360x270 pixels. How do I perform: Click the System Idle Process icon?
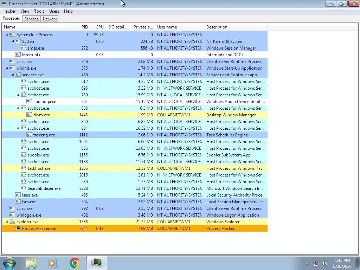click(x=12, y=35)
